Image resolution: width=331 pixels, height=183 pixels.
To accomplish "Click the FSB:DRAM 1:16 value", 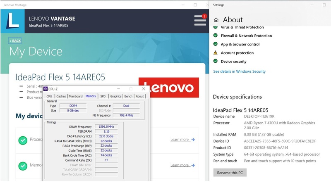I will pos(106,131).
